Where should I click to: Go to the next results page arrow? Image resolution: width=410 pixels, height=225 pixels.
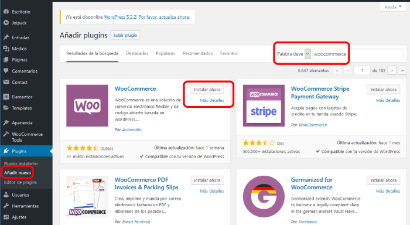pos(392,71)
